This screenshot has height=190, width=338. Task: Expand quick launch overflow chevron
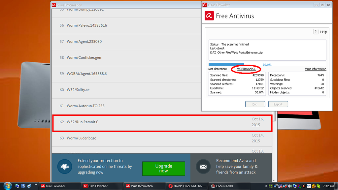[x=35, y=185]
